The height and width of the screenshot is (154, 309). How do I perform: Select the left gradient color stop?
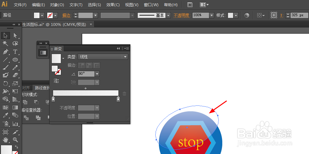pos(53,99)
